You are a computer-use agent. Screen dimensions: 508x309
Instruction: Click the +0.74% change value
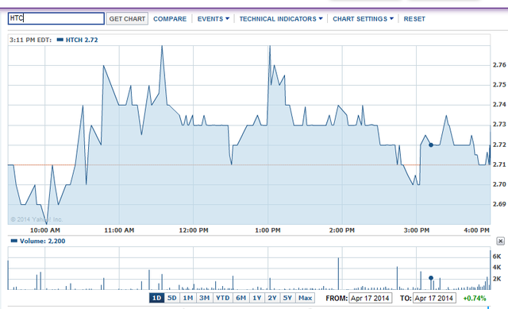click(475, 299)
